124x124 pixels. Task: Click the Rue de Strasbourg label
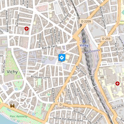(x=86, y=94)
